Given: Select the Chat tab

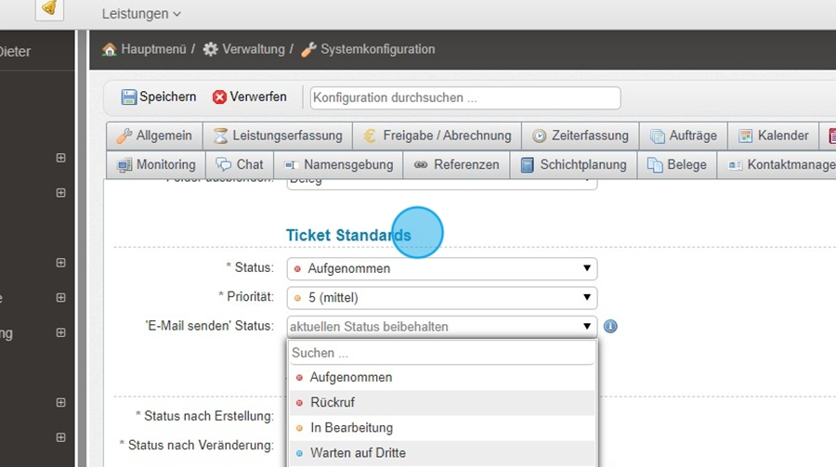Looking at the screenshot, I should point(240,165).
